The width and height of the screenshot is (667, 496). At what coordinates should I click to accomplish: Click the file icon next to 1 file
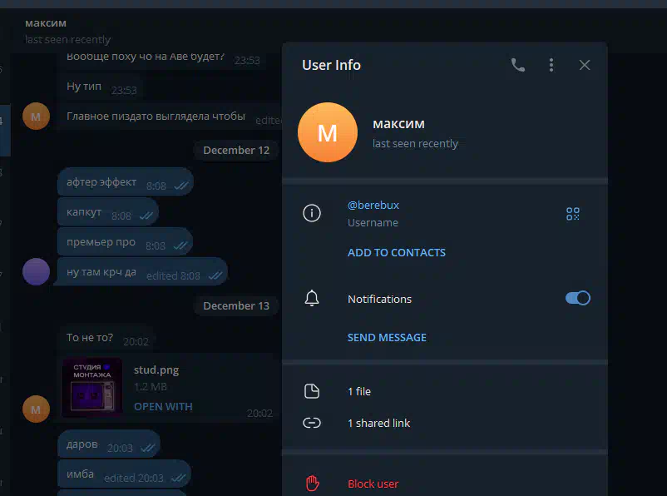312,391
